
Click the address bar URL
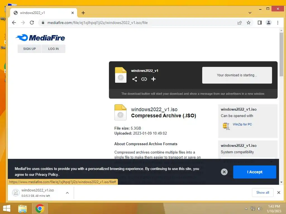[97, 23]
